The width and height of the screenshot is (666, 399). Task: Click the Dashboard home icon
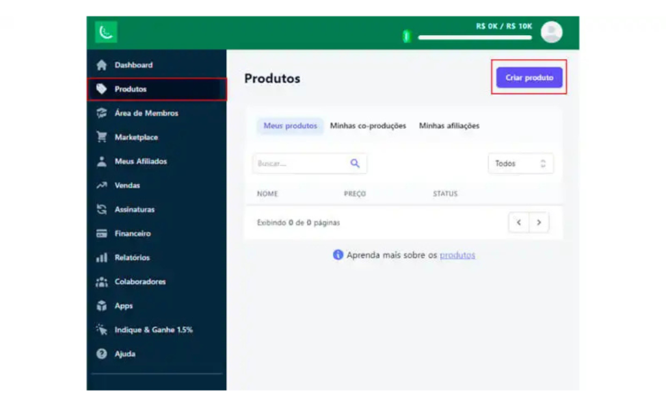point(101,65)
